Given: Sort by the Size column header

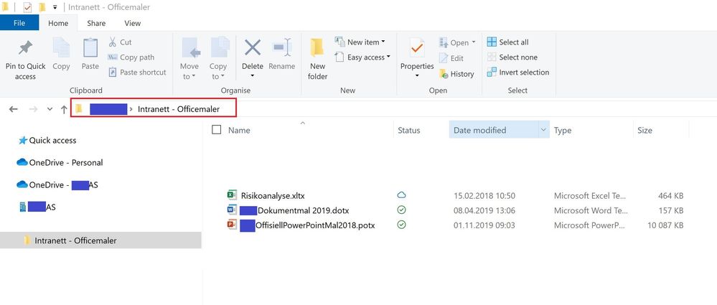Looking at the screenshot, I should 645,131.
